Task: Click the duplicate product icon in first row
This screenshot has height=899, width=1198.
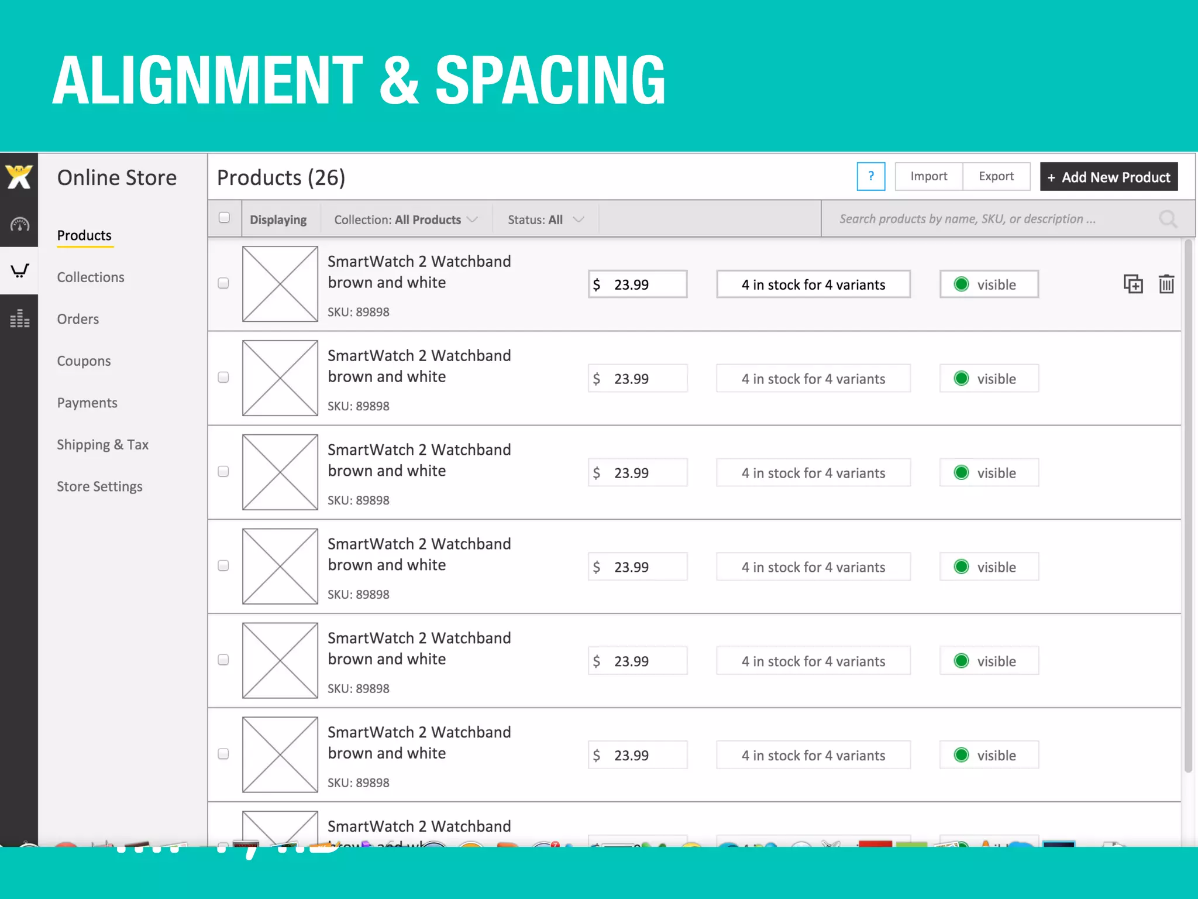Action: [1133, 284]
